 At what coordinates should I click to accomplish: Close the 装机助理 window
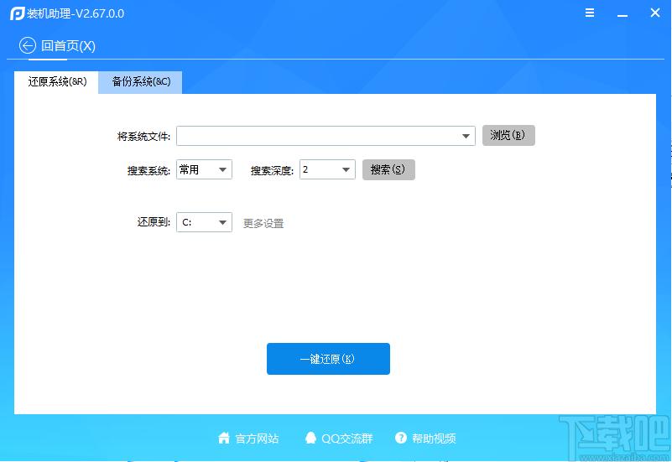tap(655, 13)
